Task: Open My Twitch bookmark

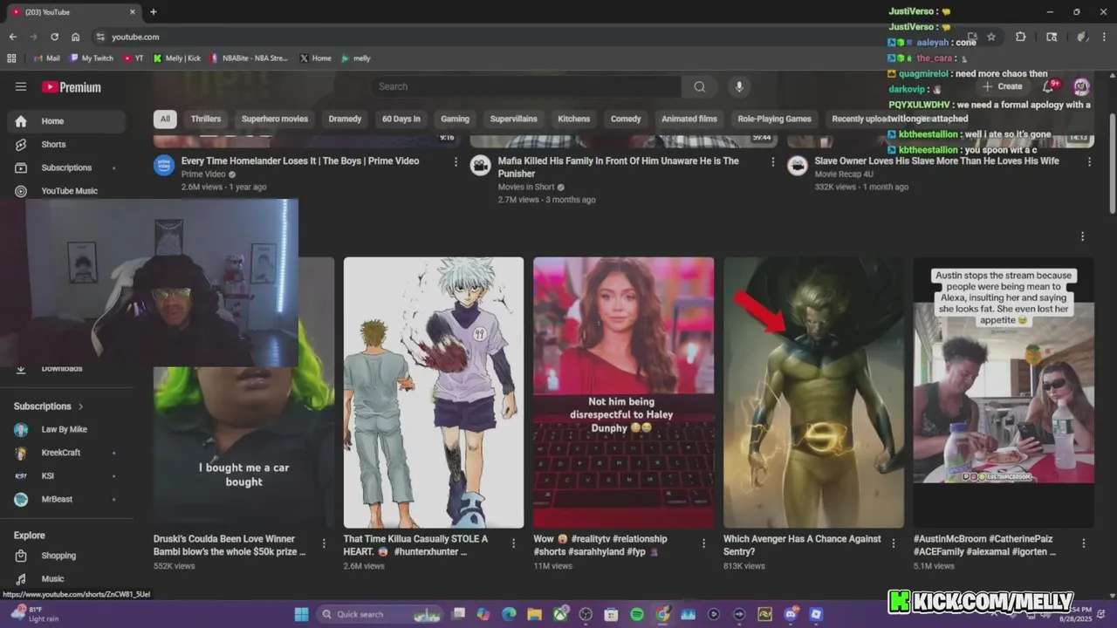Action: pos(92,58)
